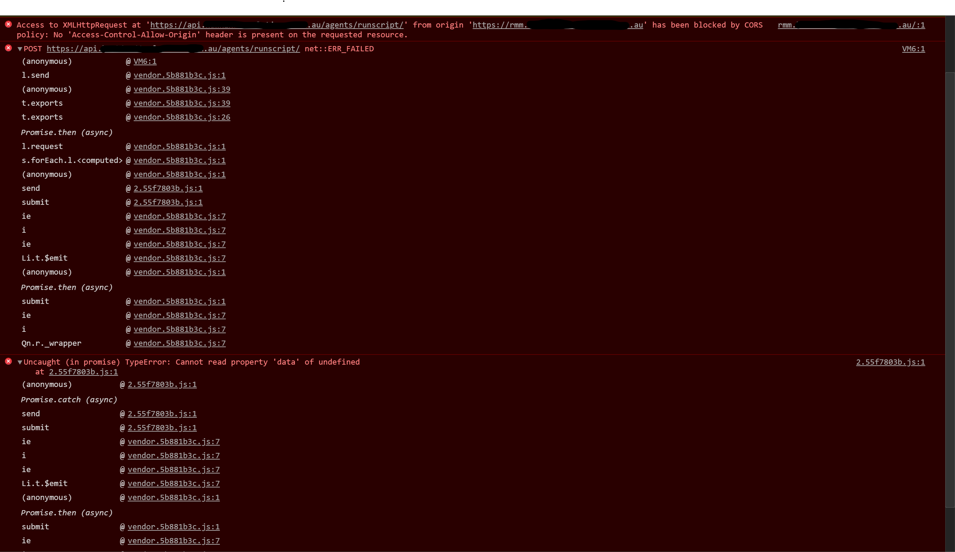Click the error icon beside the Uncaught TypeError
Viewport: 955px width, 552px height.
point(8,361)
